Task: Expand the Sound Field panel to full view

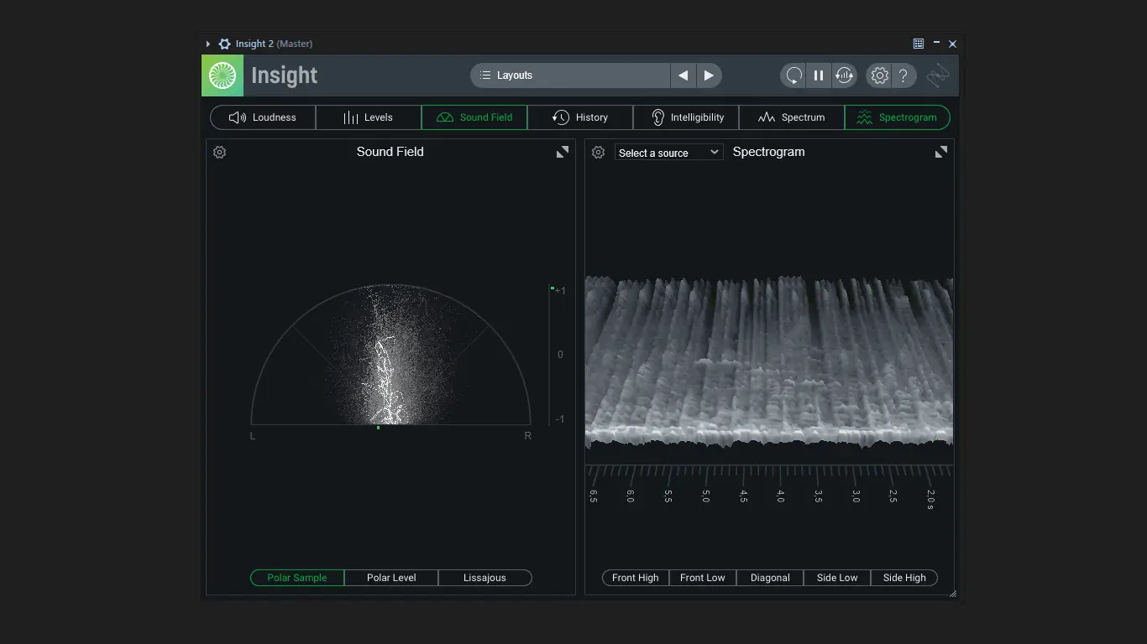Action: pos(563,152)
